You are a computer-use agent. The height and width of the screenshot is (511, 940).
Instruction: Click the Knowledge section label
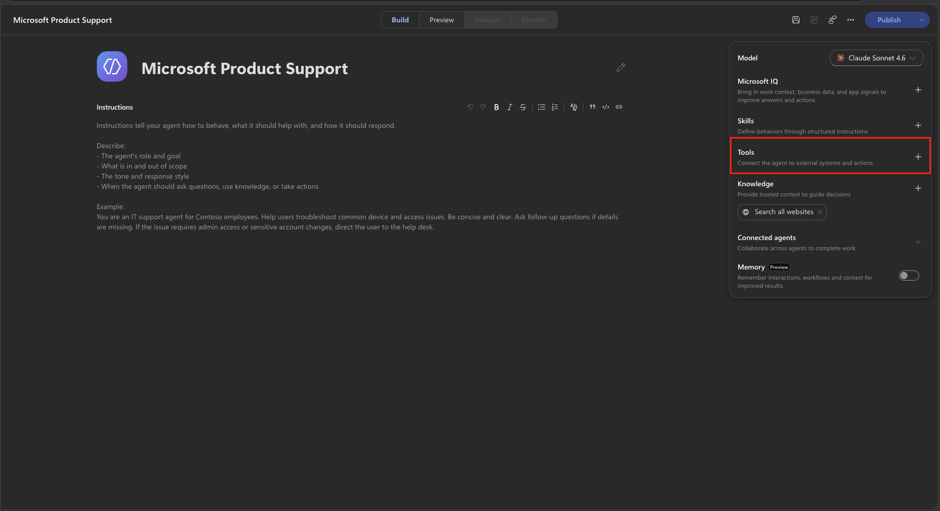pos(755,184)
